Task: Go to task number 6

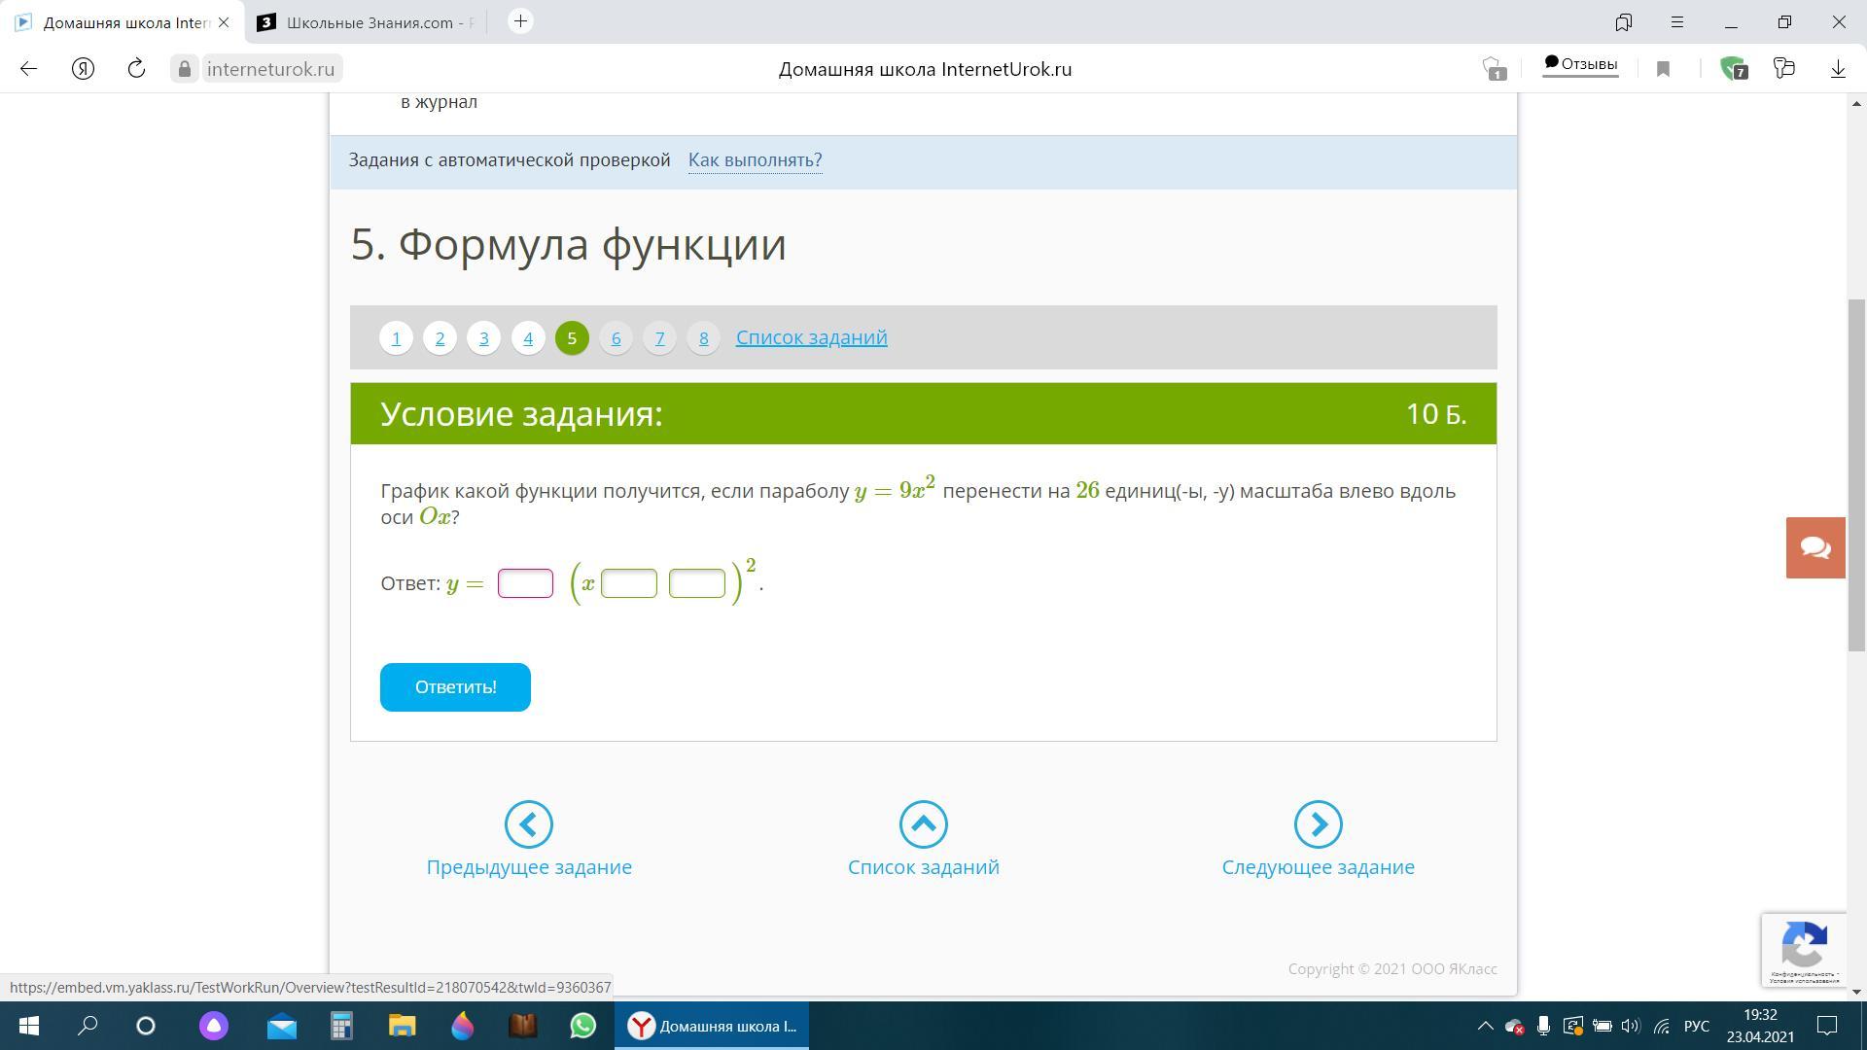Action: click(616, 337)
